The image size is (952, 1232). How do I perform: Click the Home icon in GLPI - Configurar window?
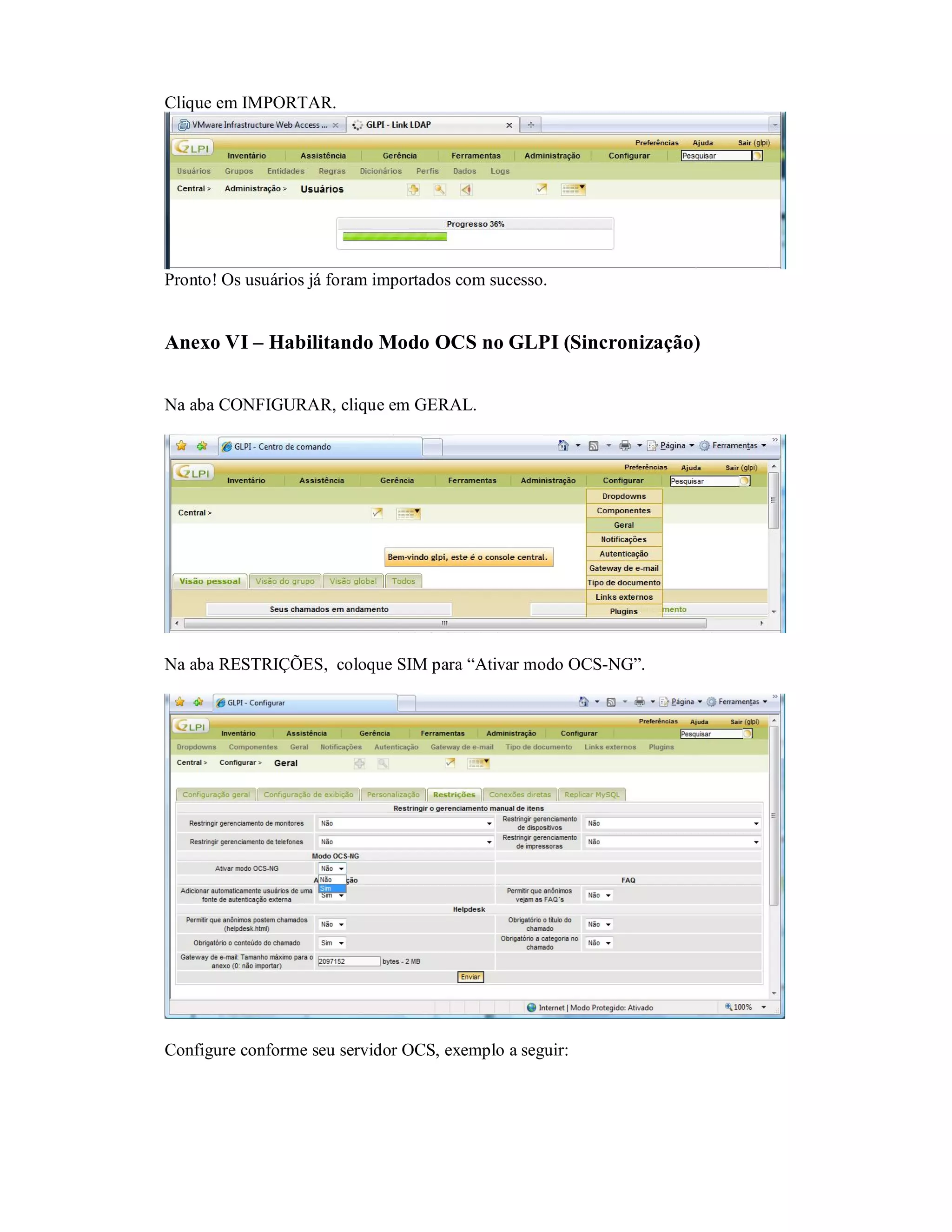584,702
